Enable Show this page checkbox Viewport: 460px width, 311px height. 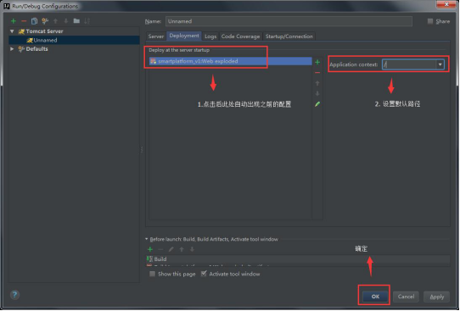point(152,274)
